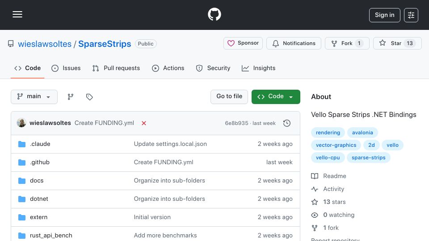The width and height of the screenshot is (429, 241).
Task: Open the wieslawsoltes owner link
Action: (45, 44)
